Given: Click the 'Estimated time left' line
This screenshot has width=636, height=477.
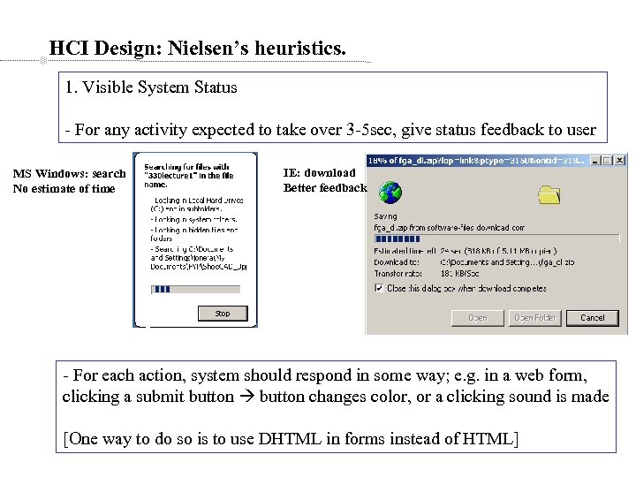Looking at the screenshot, I should click(466, 251).
